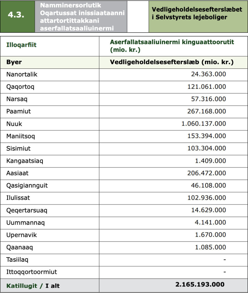Select the Nanortalik row label
248x294 pixels.
[x=22, y=74]
